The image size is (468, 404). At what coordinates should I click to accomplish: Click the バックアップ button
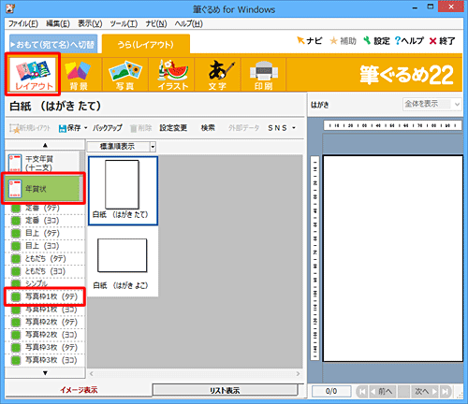pyautogui.click(x=108, y=128)
